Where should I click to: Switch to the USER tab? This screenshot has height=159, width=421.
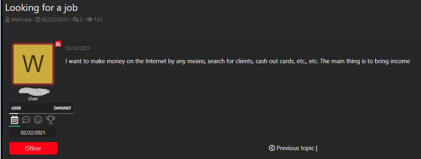point(16,108)
